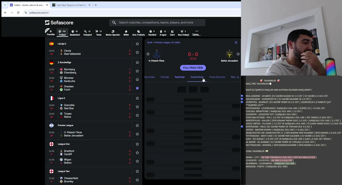Viewport: 342px width, 185px height.
Task: Open the Oranlar tab
Action: point(165,77)
